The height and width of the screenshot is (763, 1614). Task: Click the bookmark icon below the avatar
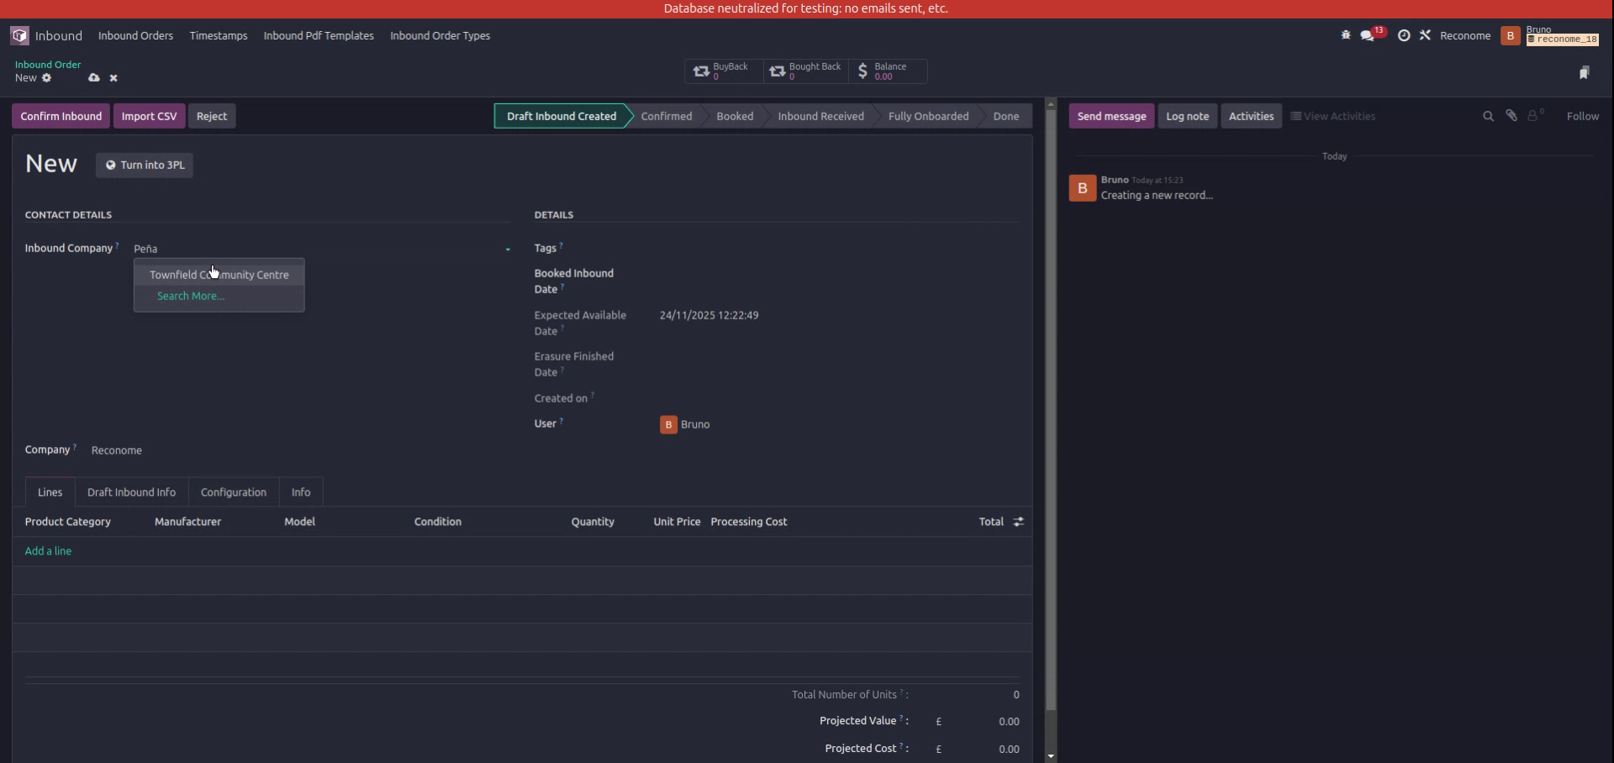point(1585,72)
